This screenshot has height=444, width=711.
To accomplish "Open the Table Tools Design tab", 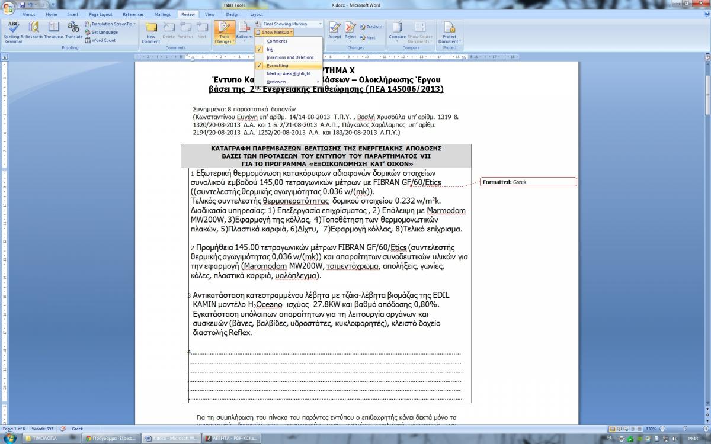I will pos(233,14).
